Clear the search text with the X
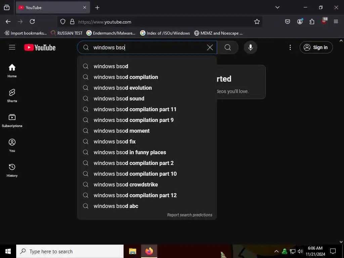344x258 pixels. coord(210,47)
